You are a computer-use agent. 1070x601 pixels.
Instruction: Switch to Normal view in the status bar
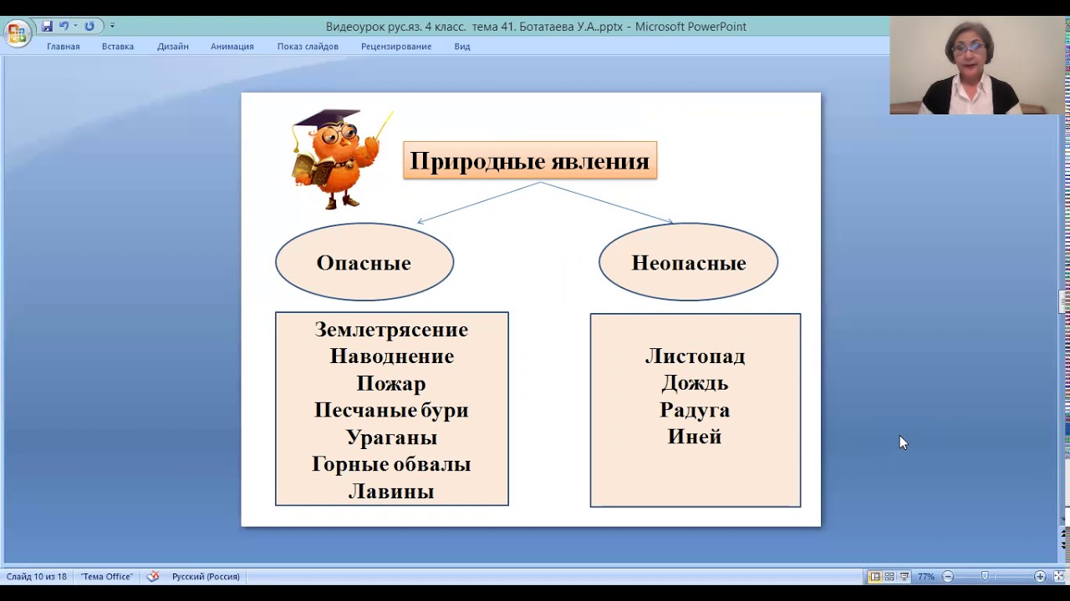pos(874,577)
